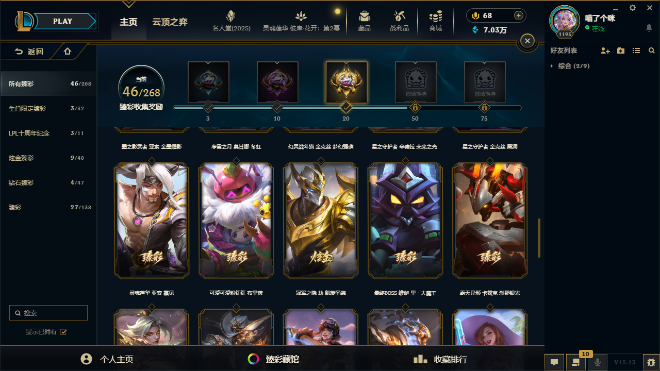Search friends with magnifier icon
660x371 pixels.
(x=652, y=50)
